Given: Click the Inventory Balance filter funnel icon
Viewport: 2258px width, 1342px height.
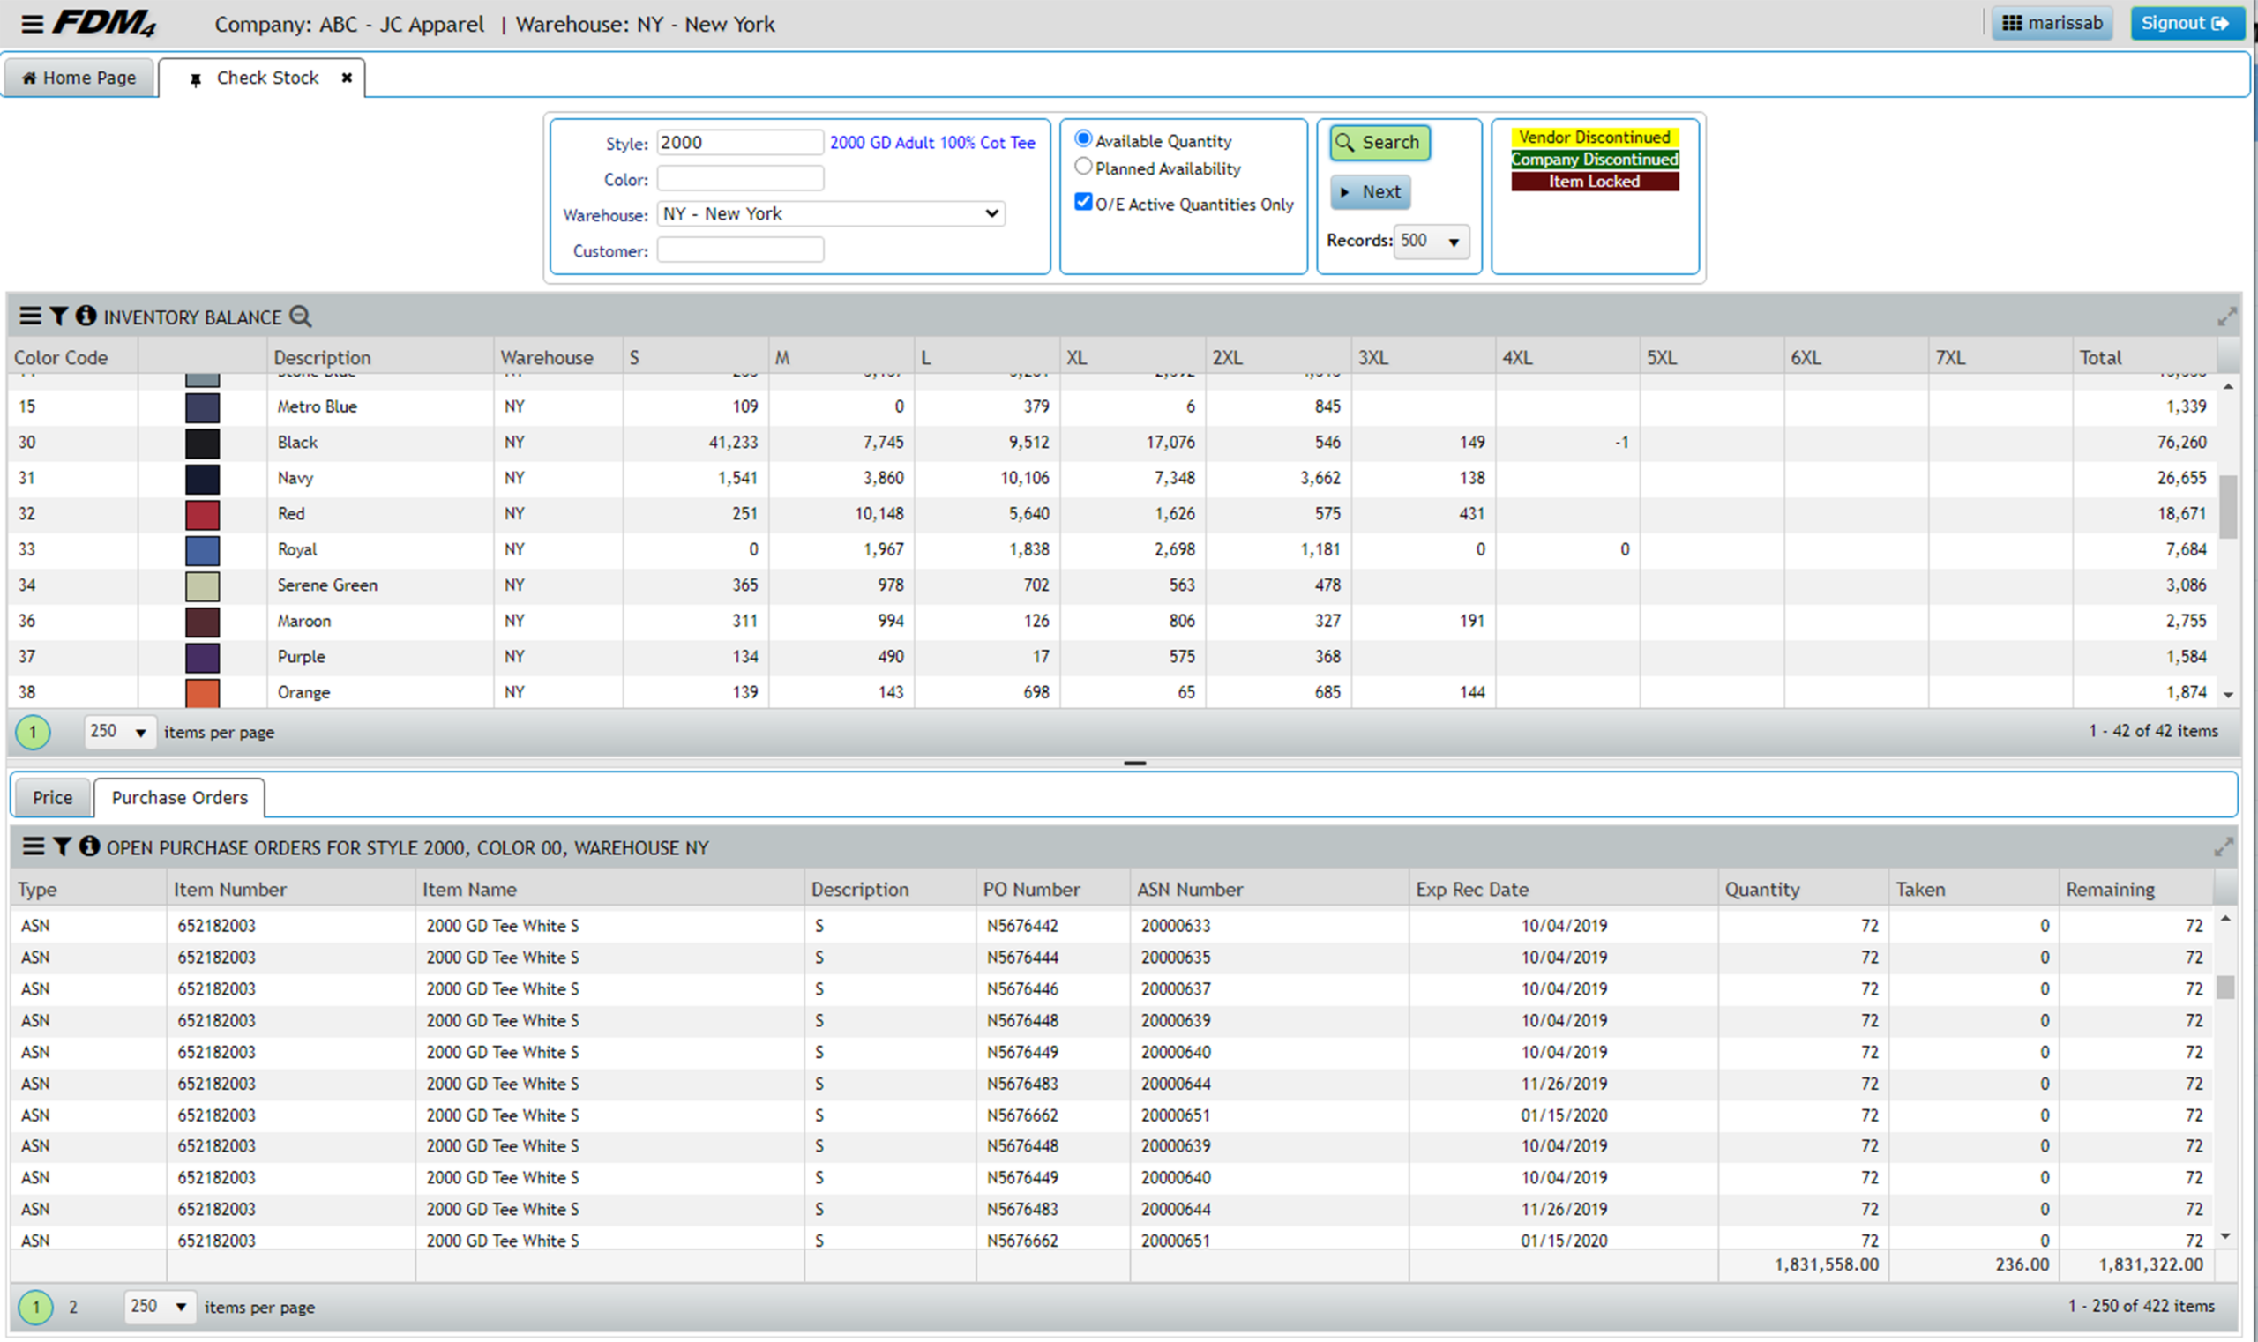Looking at the screenshot, I should click(x=59, y=316).
